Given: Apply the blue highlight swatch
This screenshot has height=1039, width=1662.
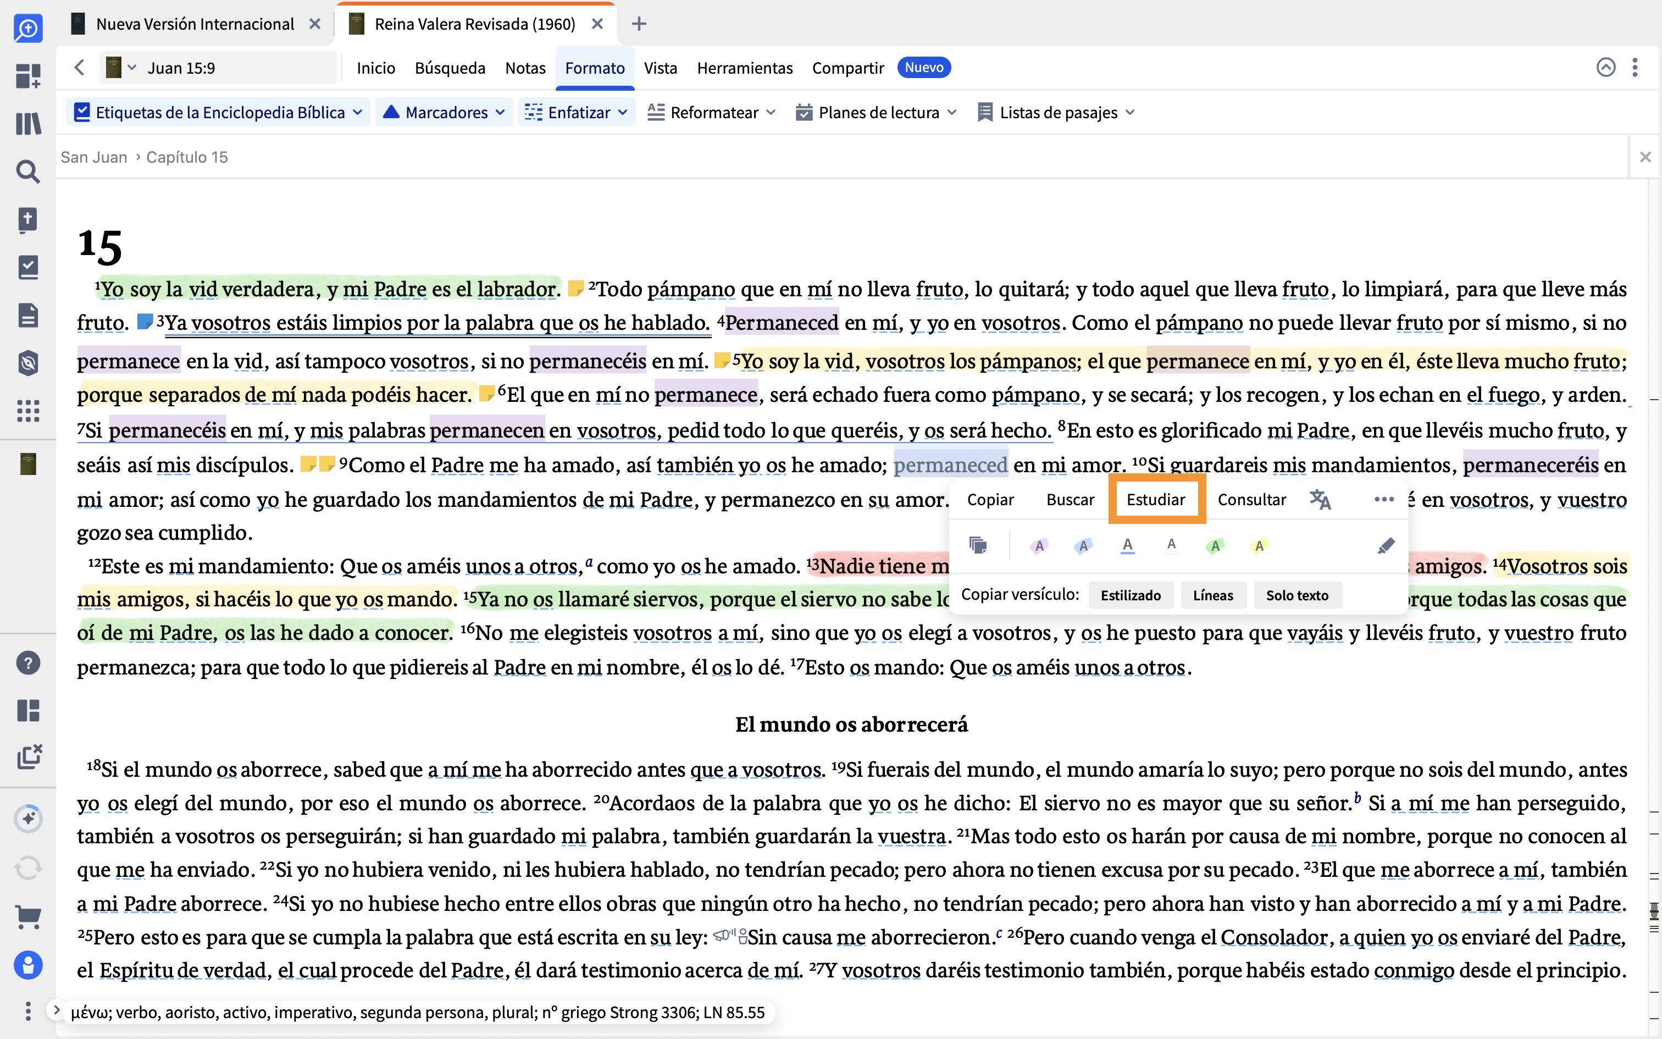Looking at the screenshot, I should (x=1083, y=546).
